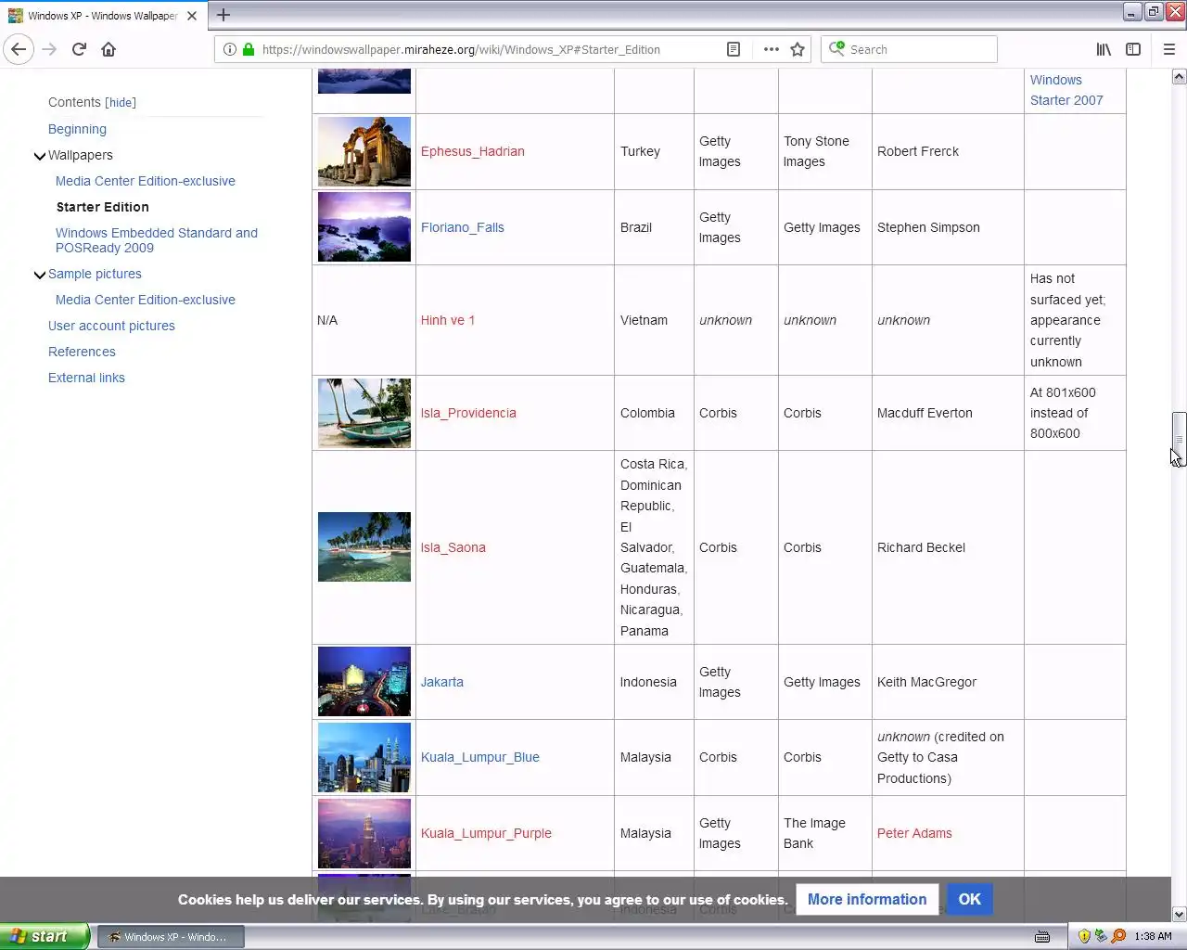Bookmark this page with star icon
Viewport: 1187px width, 950px height.
point(798,49)
